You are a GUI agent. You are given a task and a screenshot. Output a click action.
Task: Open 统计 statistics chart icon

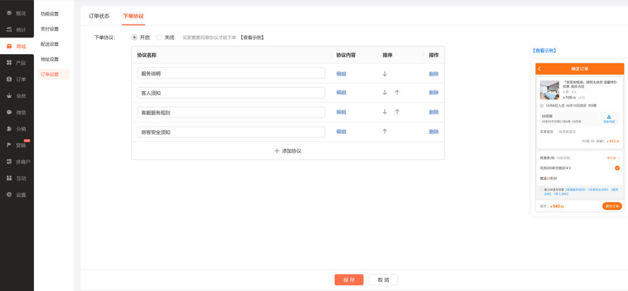point(9,30)
